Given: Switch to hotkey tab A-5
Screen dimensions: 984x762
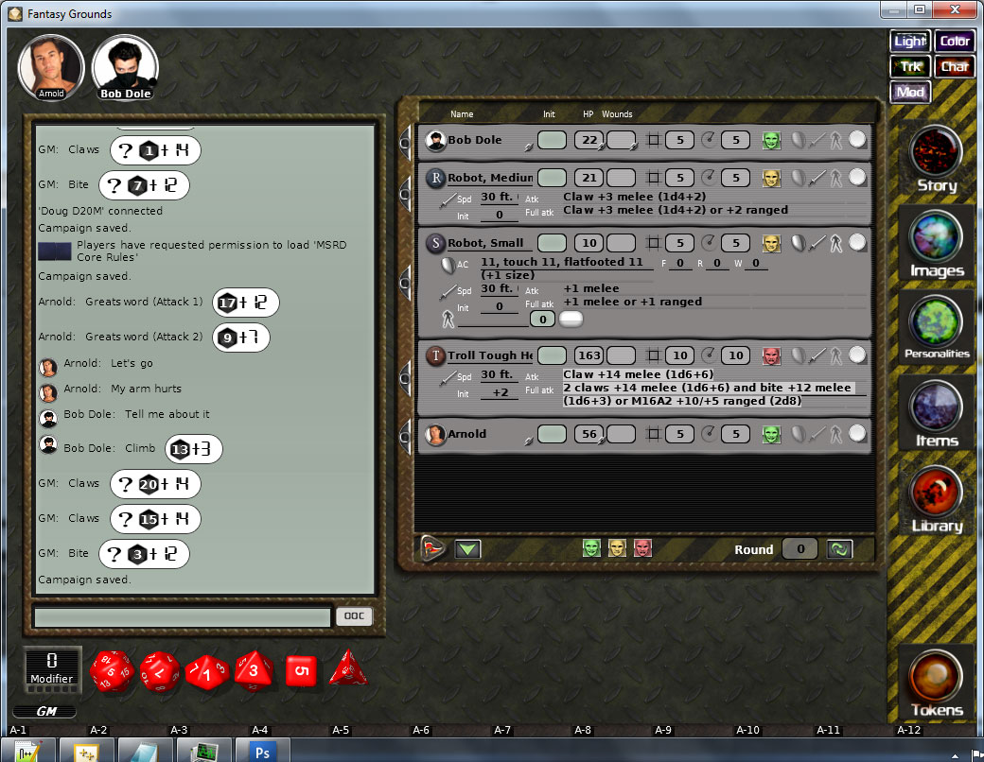Looking at the screenshot, I should coord(341,730).
